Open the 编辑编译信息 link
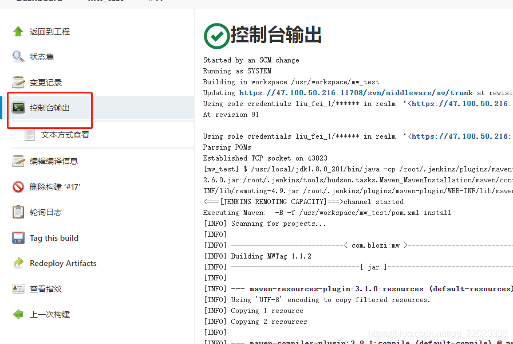The image size is (513, 344). tap(54, 161)
